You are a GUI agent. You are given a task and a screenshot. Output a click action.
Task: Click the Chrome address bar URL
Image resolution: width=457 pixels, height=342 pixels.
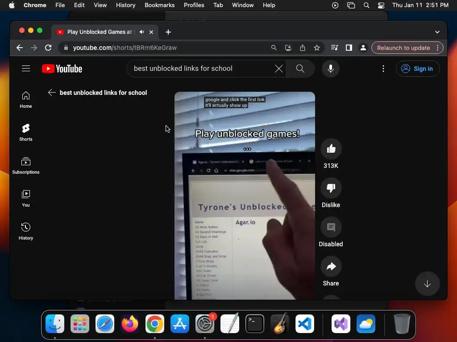tap(125, 48)
